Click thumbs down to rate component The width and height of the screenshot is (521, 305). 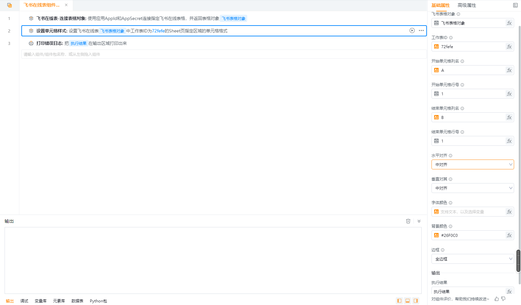point(503,299)
